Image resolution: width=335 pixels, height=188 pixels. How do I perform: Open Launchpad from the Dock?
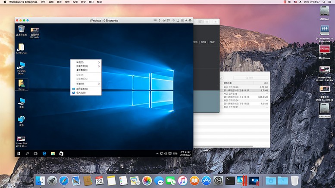pos(52,181)
